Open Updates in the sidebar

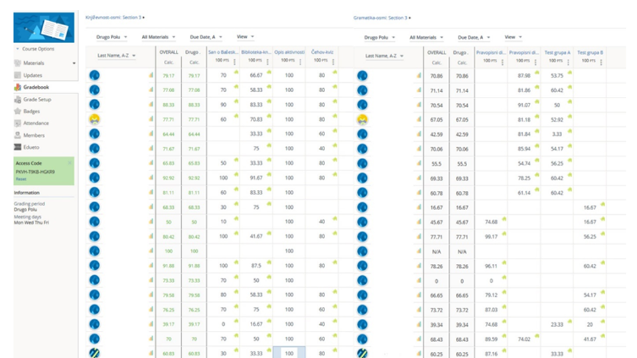[33, 75]
